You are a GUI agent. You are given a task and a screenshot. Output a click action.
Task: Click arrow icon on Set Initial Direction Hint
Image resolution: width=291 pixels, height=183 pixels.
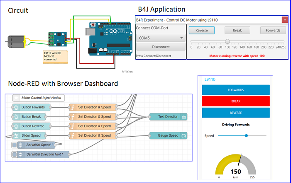click(21, 154)
